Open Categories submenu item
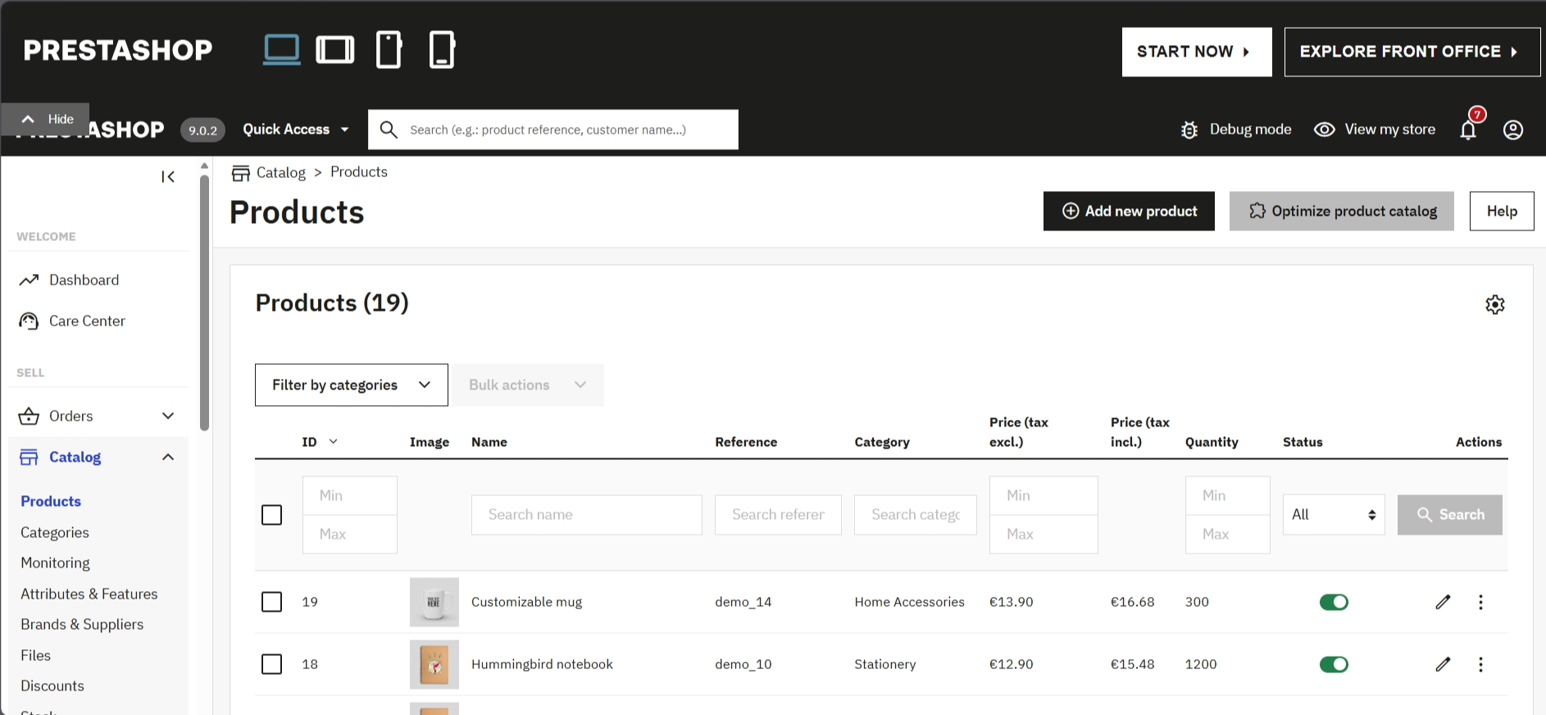The height and width of the screenshot is (715, 1546). [x=55, y=533]
